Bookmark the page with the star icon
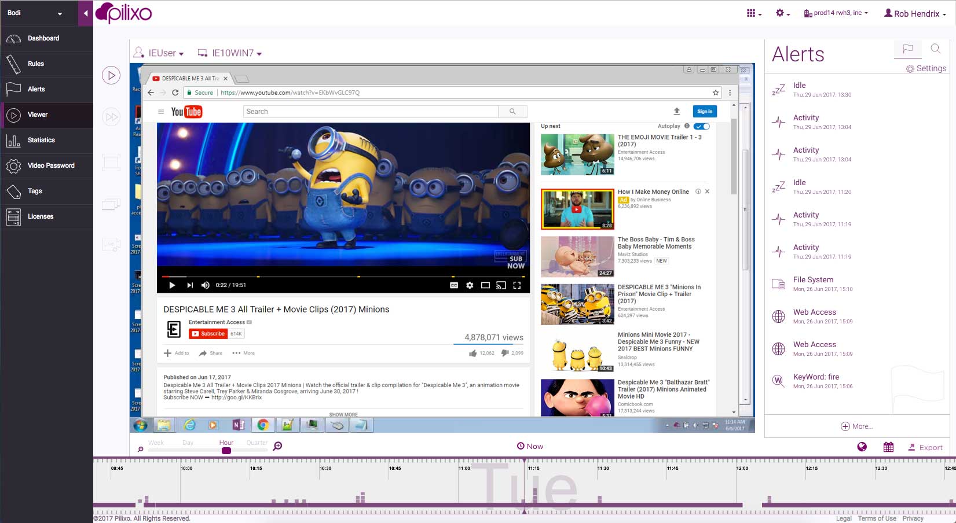The width and height of the screenshot is (956, 523). click(716, 93)
